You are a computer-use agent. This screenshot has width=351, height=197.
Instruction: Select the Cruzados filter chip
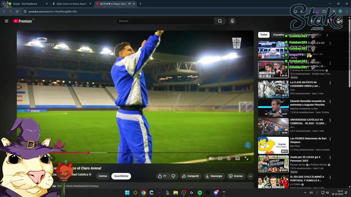297,35
